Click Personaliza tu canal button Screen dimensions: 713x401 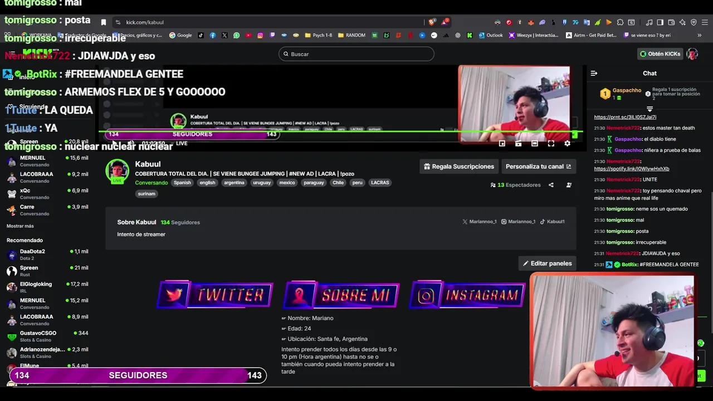pyautogui.click(x=538, y=167)
